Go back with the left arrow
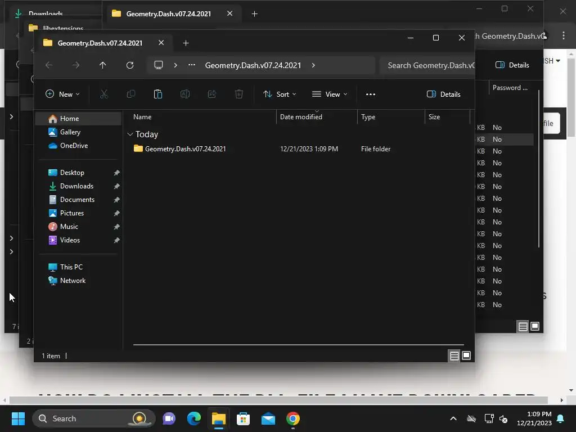This screenshot has height=432, width=576. point(49,65)
